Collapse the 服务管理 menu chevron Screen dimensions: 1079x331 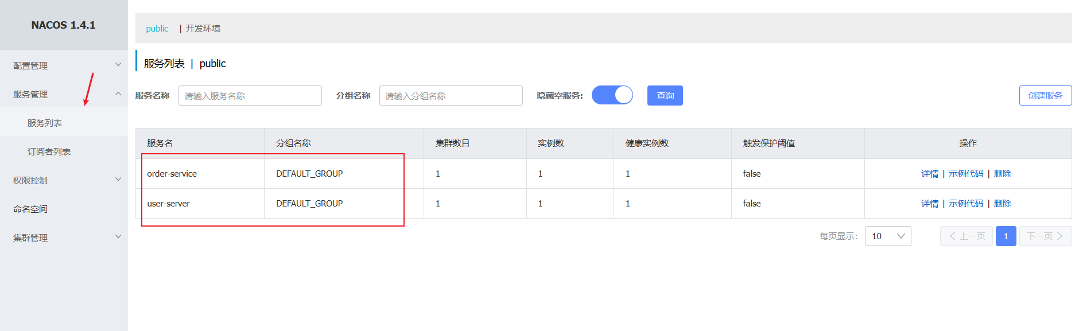[x=118, y=94]
